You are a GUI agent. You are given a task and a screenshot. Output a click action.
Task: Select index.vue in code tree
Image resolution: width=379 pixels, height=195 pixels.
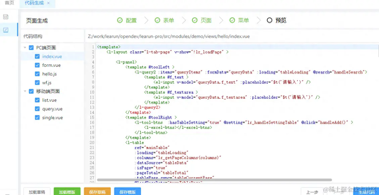pyautogui.click(x=52, y=56)
